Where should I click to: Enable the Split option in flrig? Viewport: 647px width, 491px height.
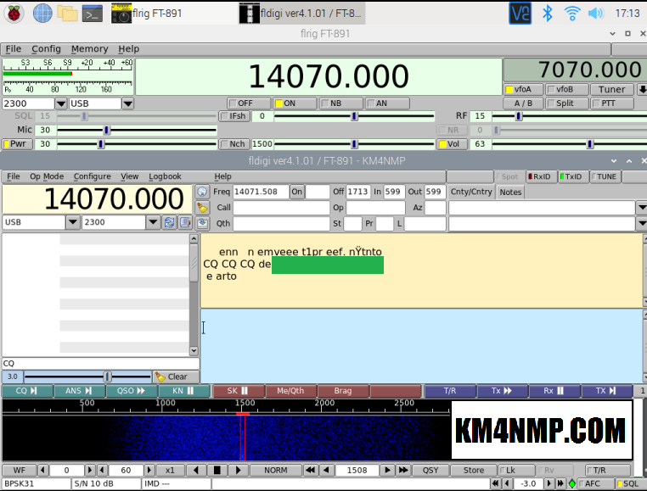560,103
